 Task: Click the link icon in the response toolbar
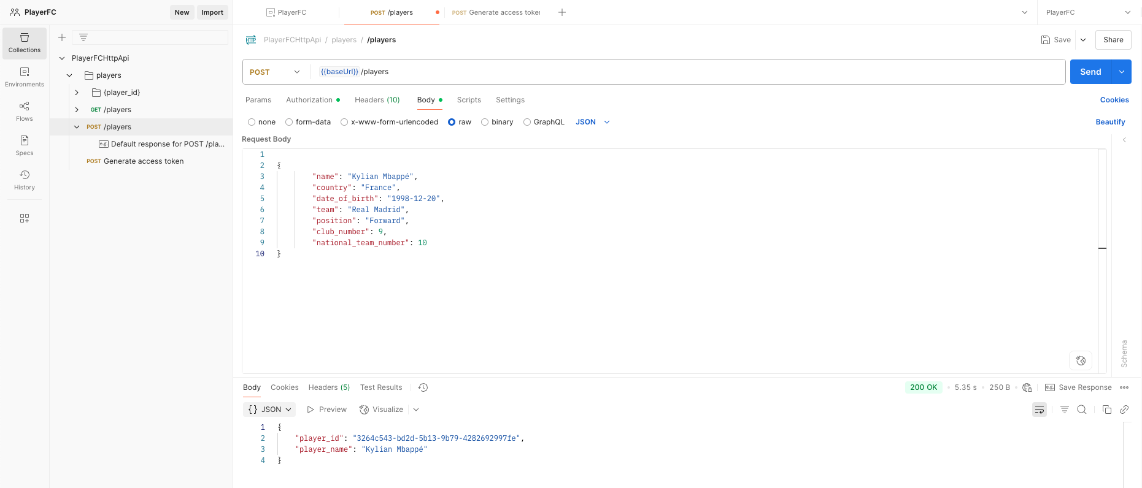tap(1124, 410)
